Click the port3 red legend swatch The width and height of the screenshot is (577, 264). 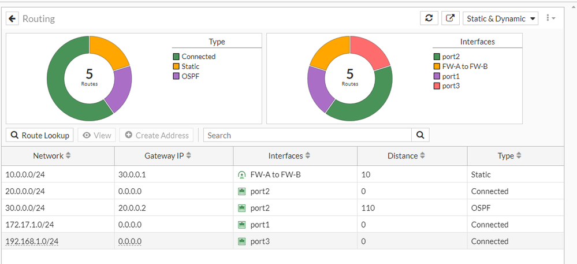coord(437,86)
